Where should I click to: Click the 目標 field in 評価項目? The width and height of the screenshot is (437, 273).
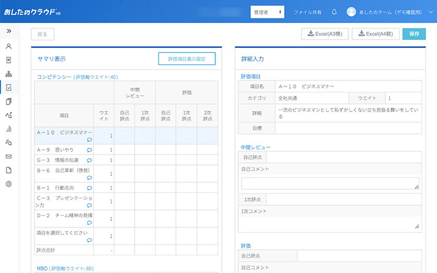[348, 128]
